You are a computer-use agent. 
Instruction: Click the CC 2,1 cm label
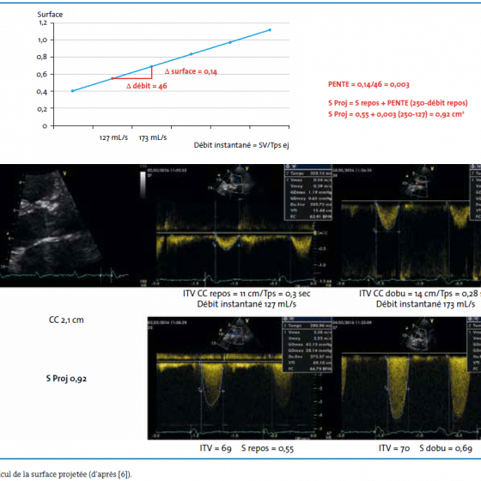tap(66, 320)
